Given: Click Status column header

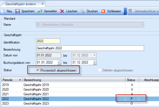Looking at the screenshot, I should click(132, 80).
